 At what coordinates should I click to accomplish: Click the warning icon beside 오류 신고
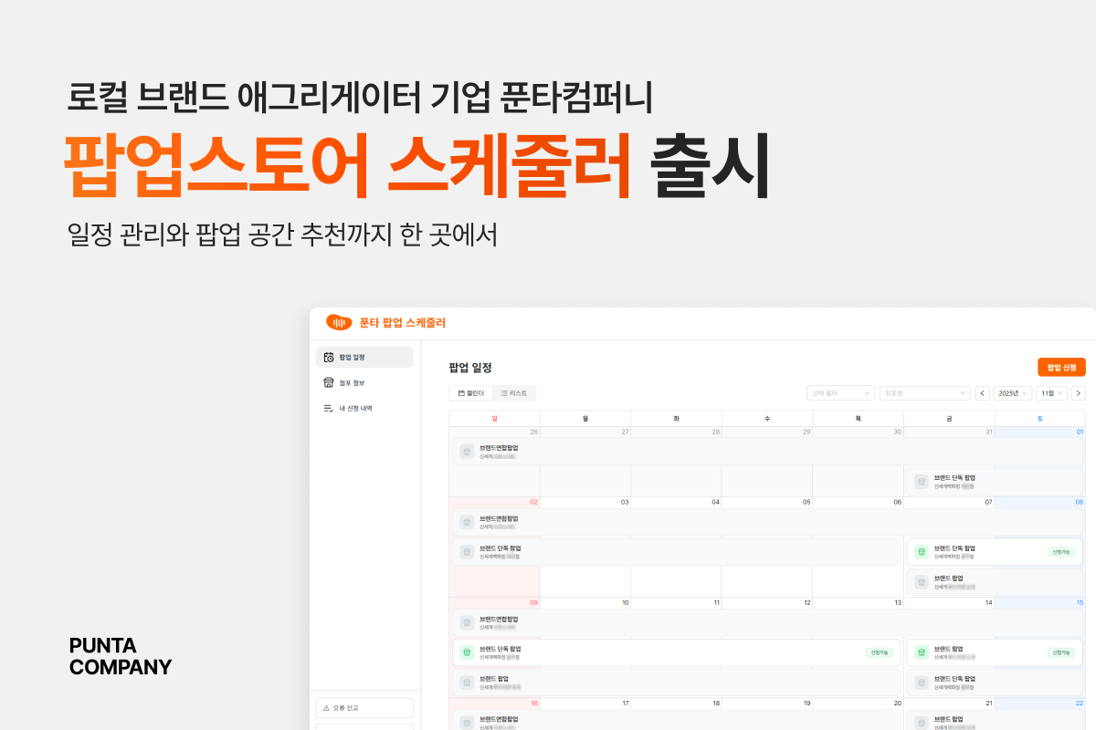(326, 708)
